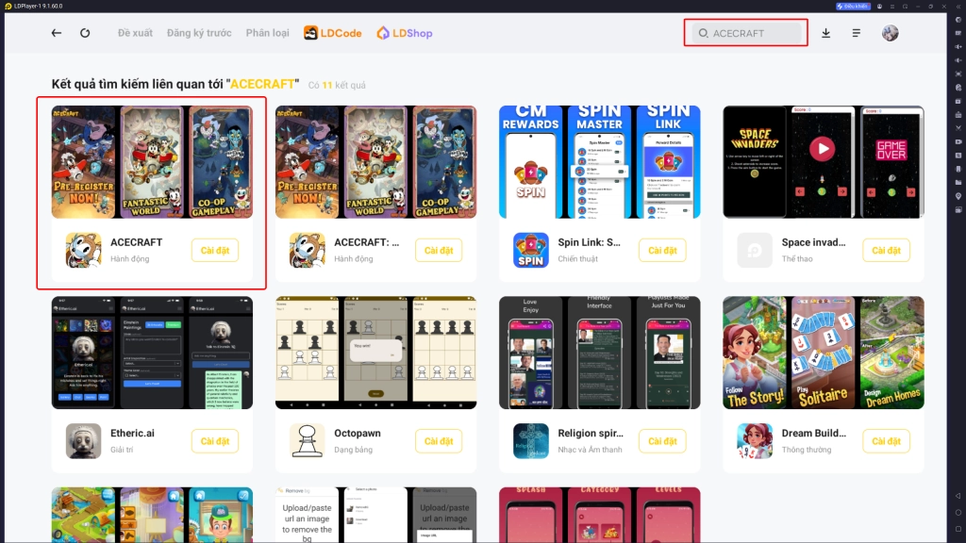Open the hamburger list menu beside downloads
This screenshot has width=966, height=543.
857,33
